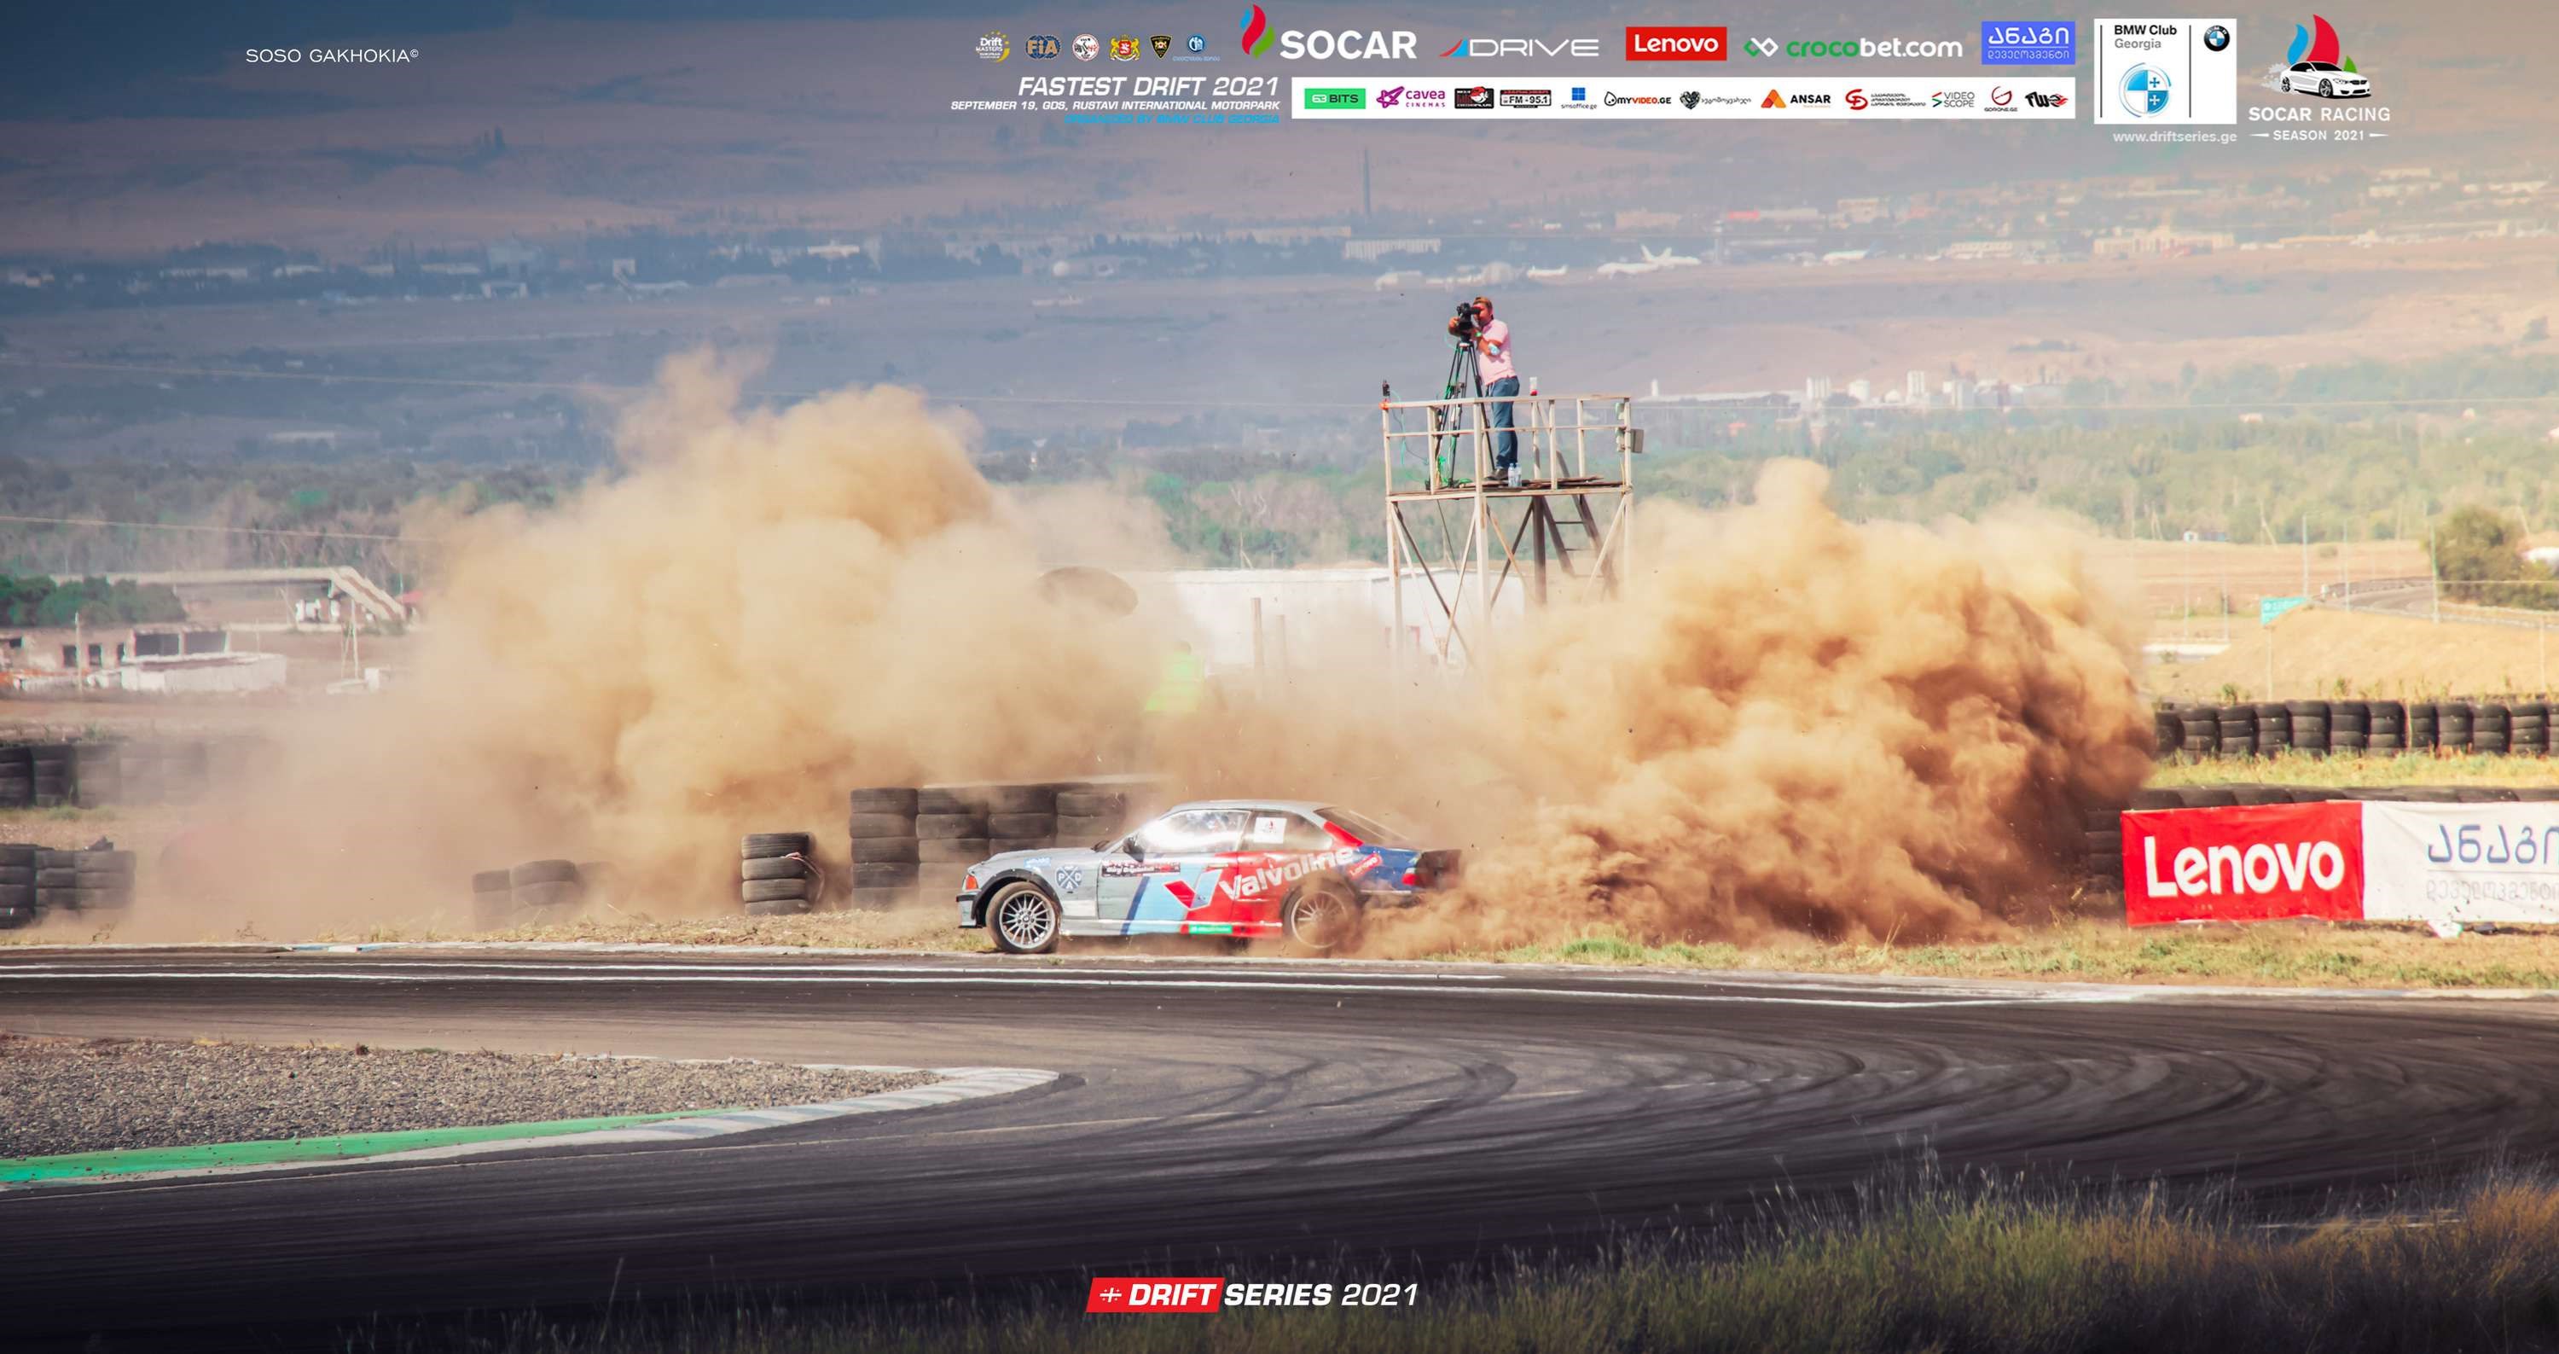Click the FIA emblem at top
This screenshot has width=2559, height=1354.
[x=1043, y=47]
